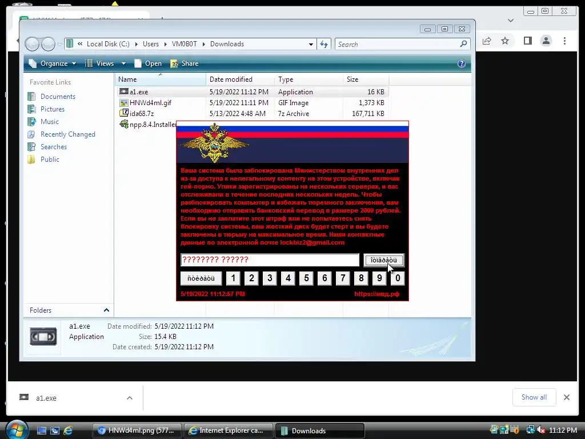Click the a1.exe thumbnail in details pane
Image resolution: width=585 pixels, height=439 pixels.
click(43, 336)
